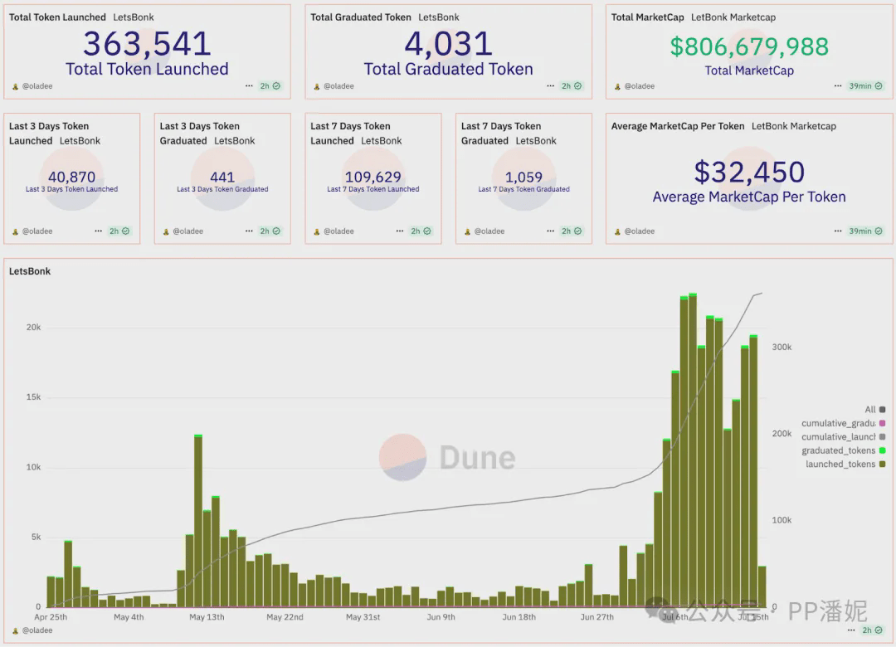Image resolution: width=896 pixels, height=647 pixels.
Task: Click 2h refresh badge on LetsBonk chart
Action: point(873,630)
